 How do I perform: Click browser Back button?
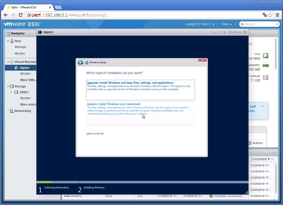click(6, 15)
